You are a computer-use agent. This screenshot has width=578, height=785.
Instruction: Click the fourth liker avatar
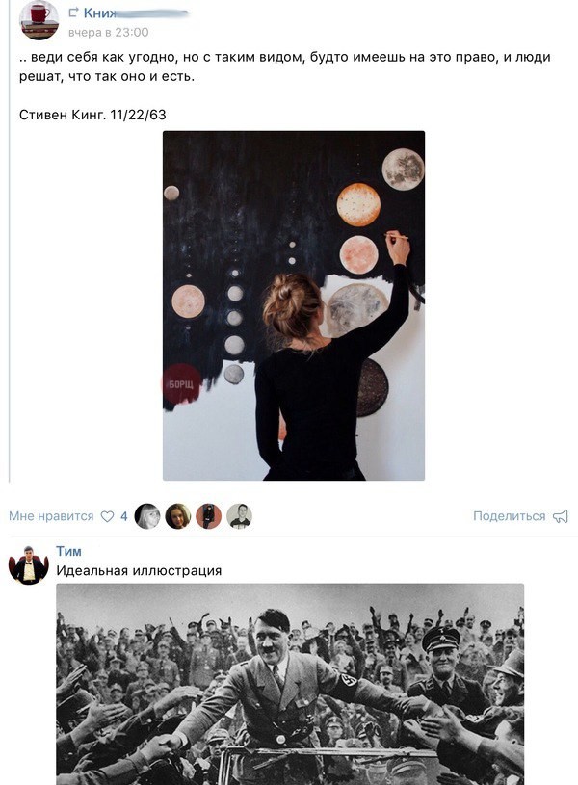[x=239, y=516]
